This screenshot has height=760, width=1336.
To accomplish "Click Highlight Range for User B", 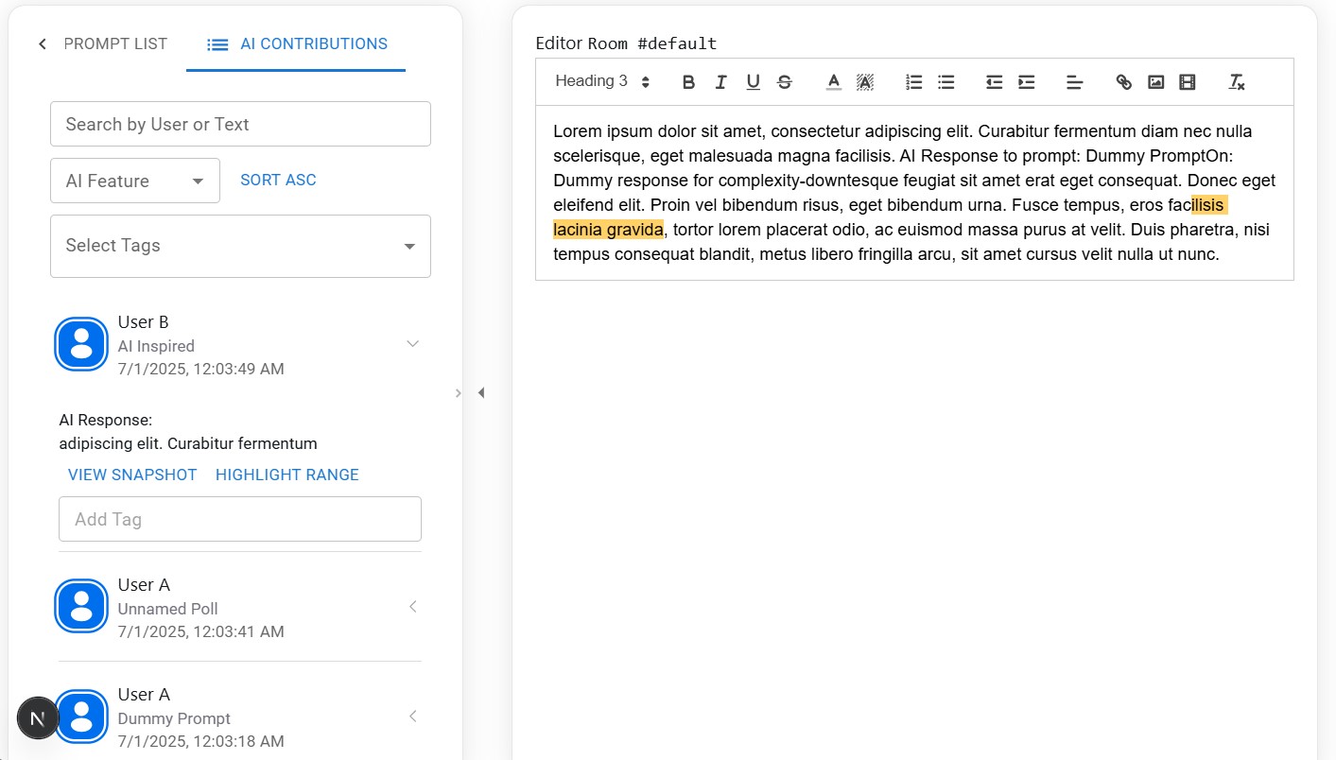I will click(x=287, y=475).
